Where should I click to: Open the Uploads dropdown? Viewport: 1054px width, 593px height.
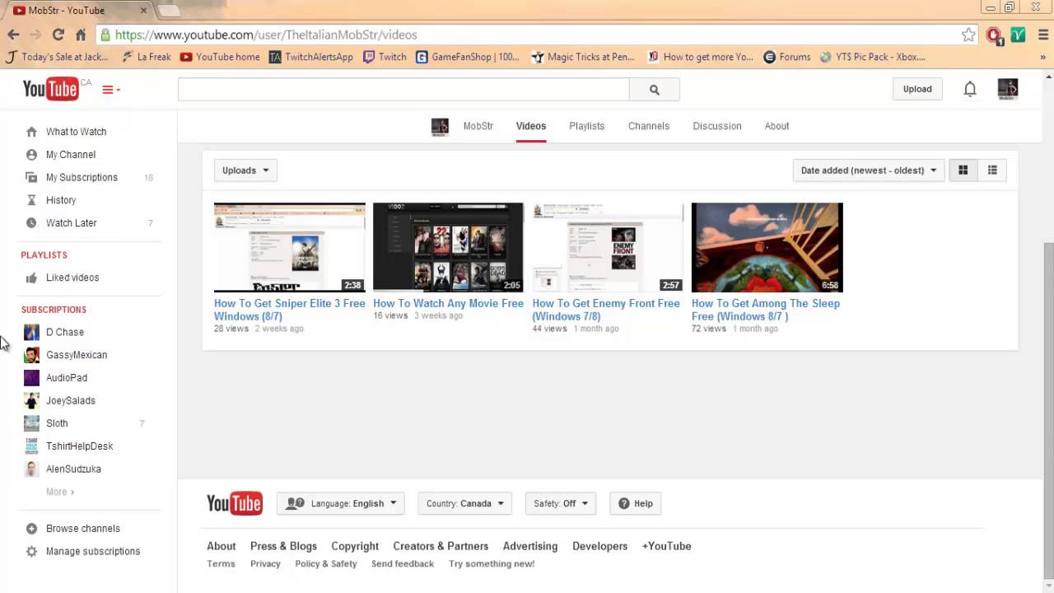click(x=245, y=170)
